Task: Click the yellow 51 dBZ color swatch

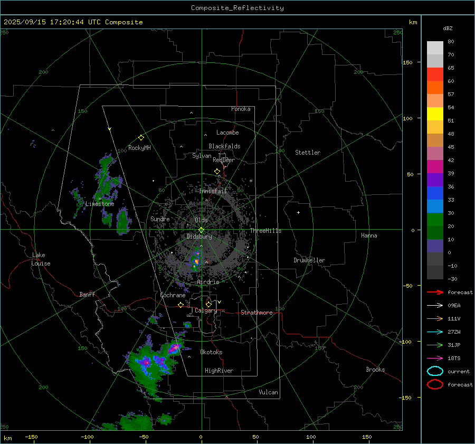Action: tap(435, 114)
